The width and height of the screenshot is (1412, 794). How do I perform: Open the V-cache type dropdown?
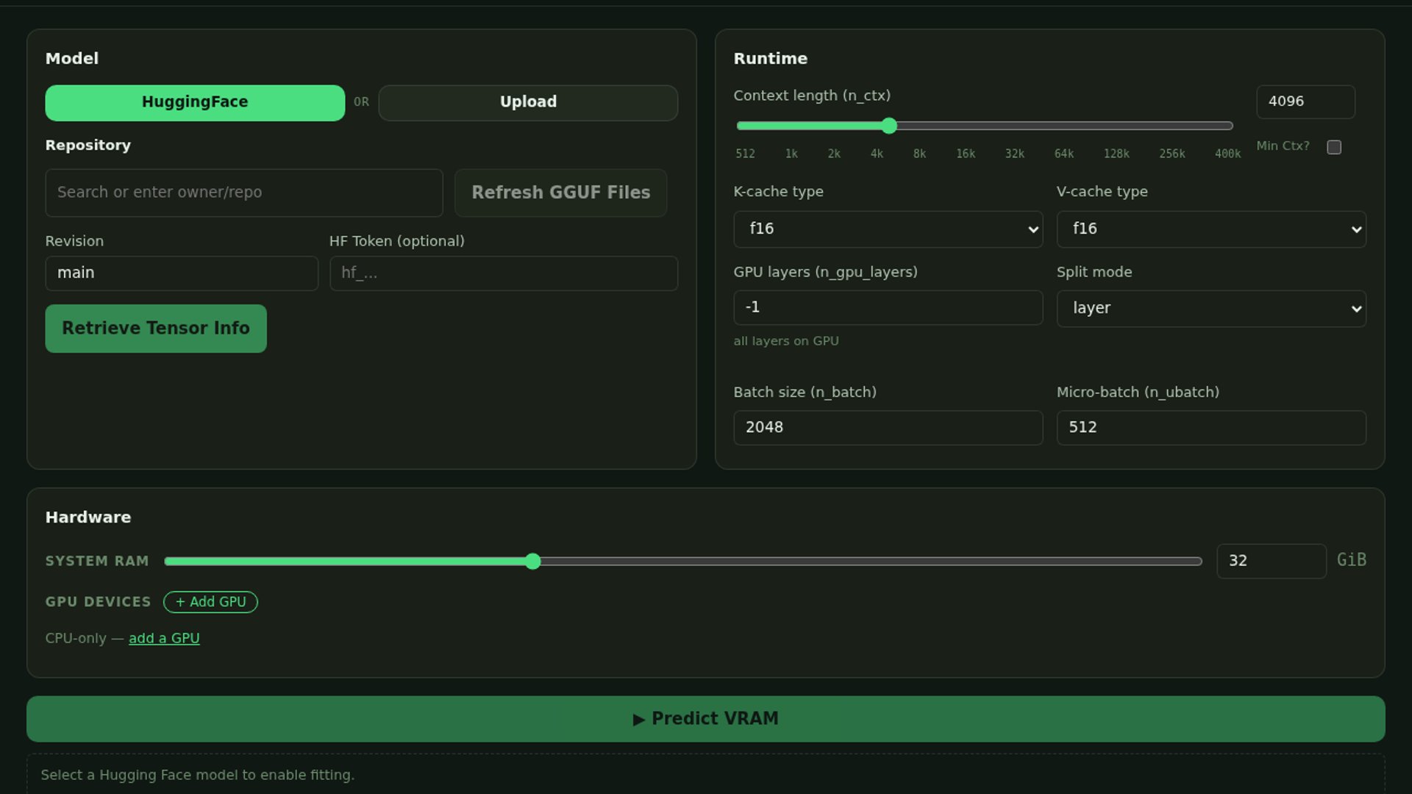click(x=1210, y=229)
